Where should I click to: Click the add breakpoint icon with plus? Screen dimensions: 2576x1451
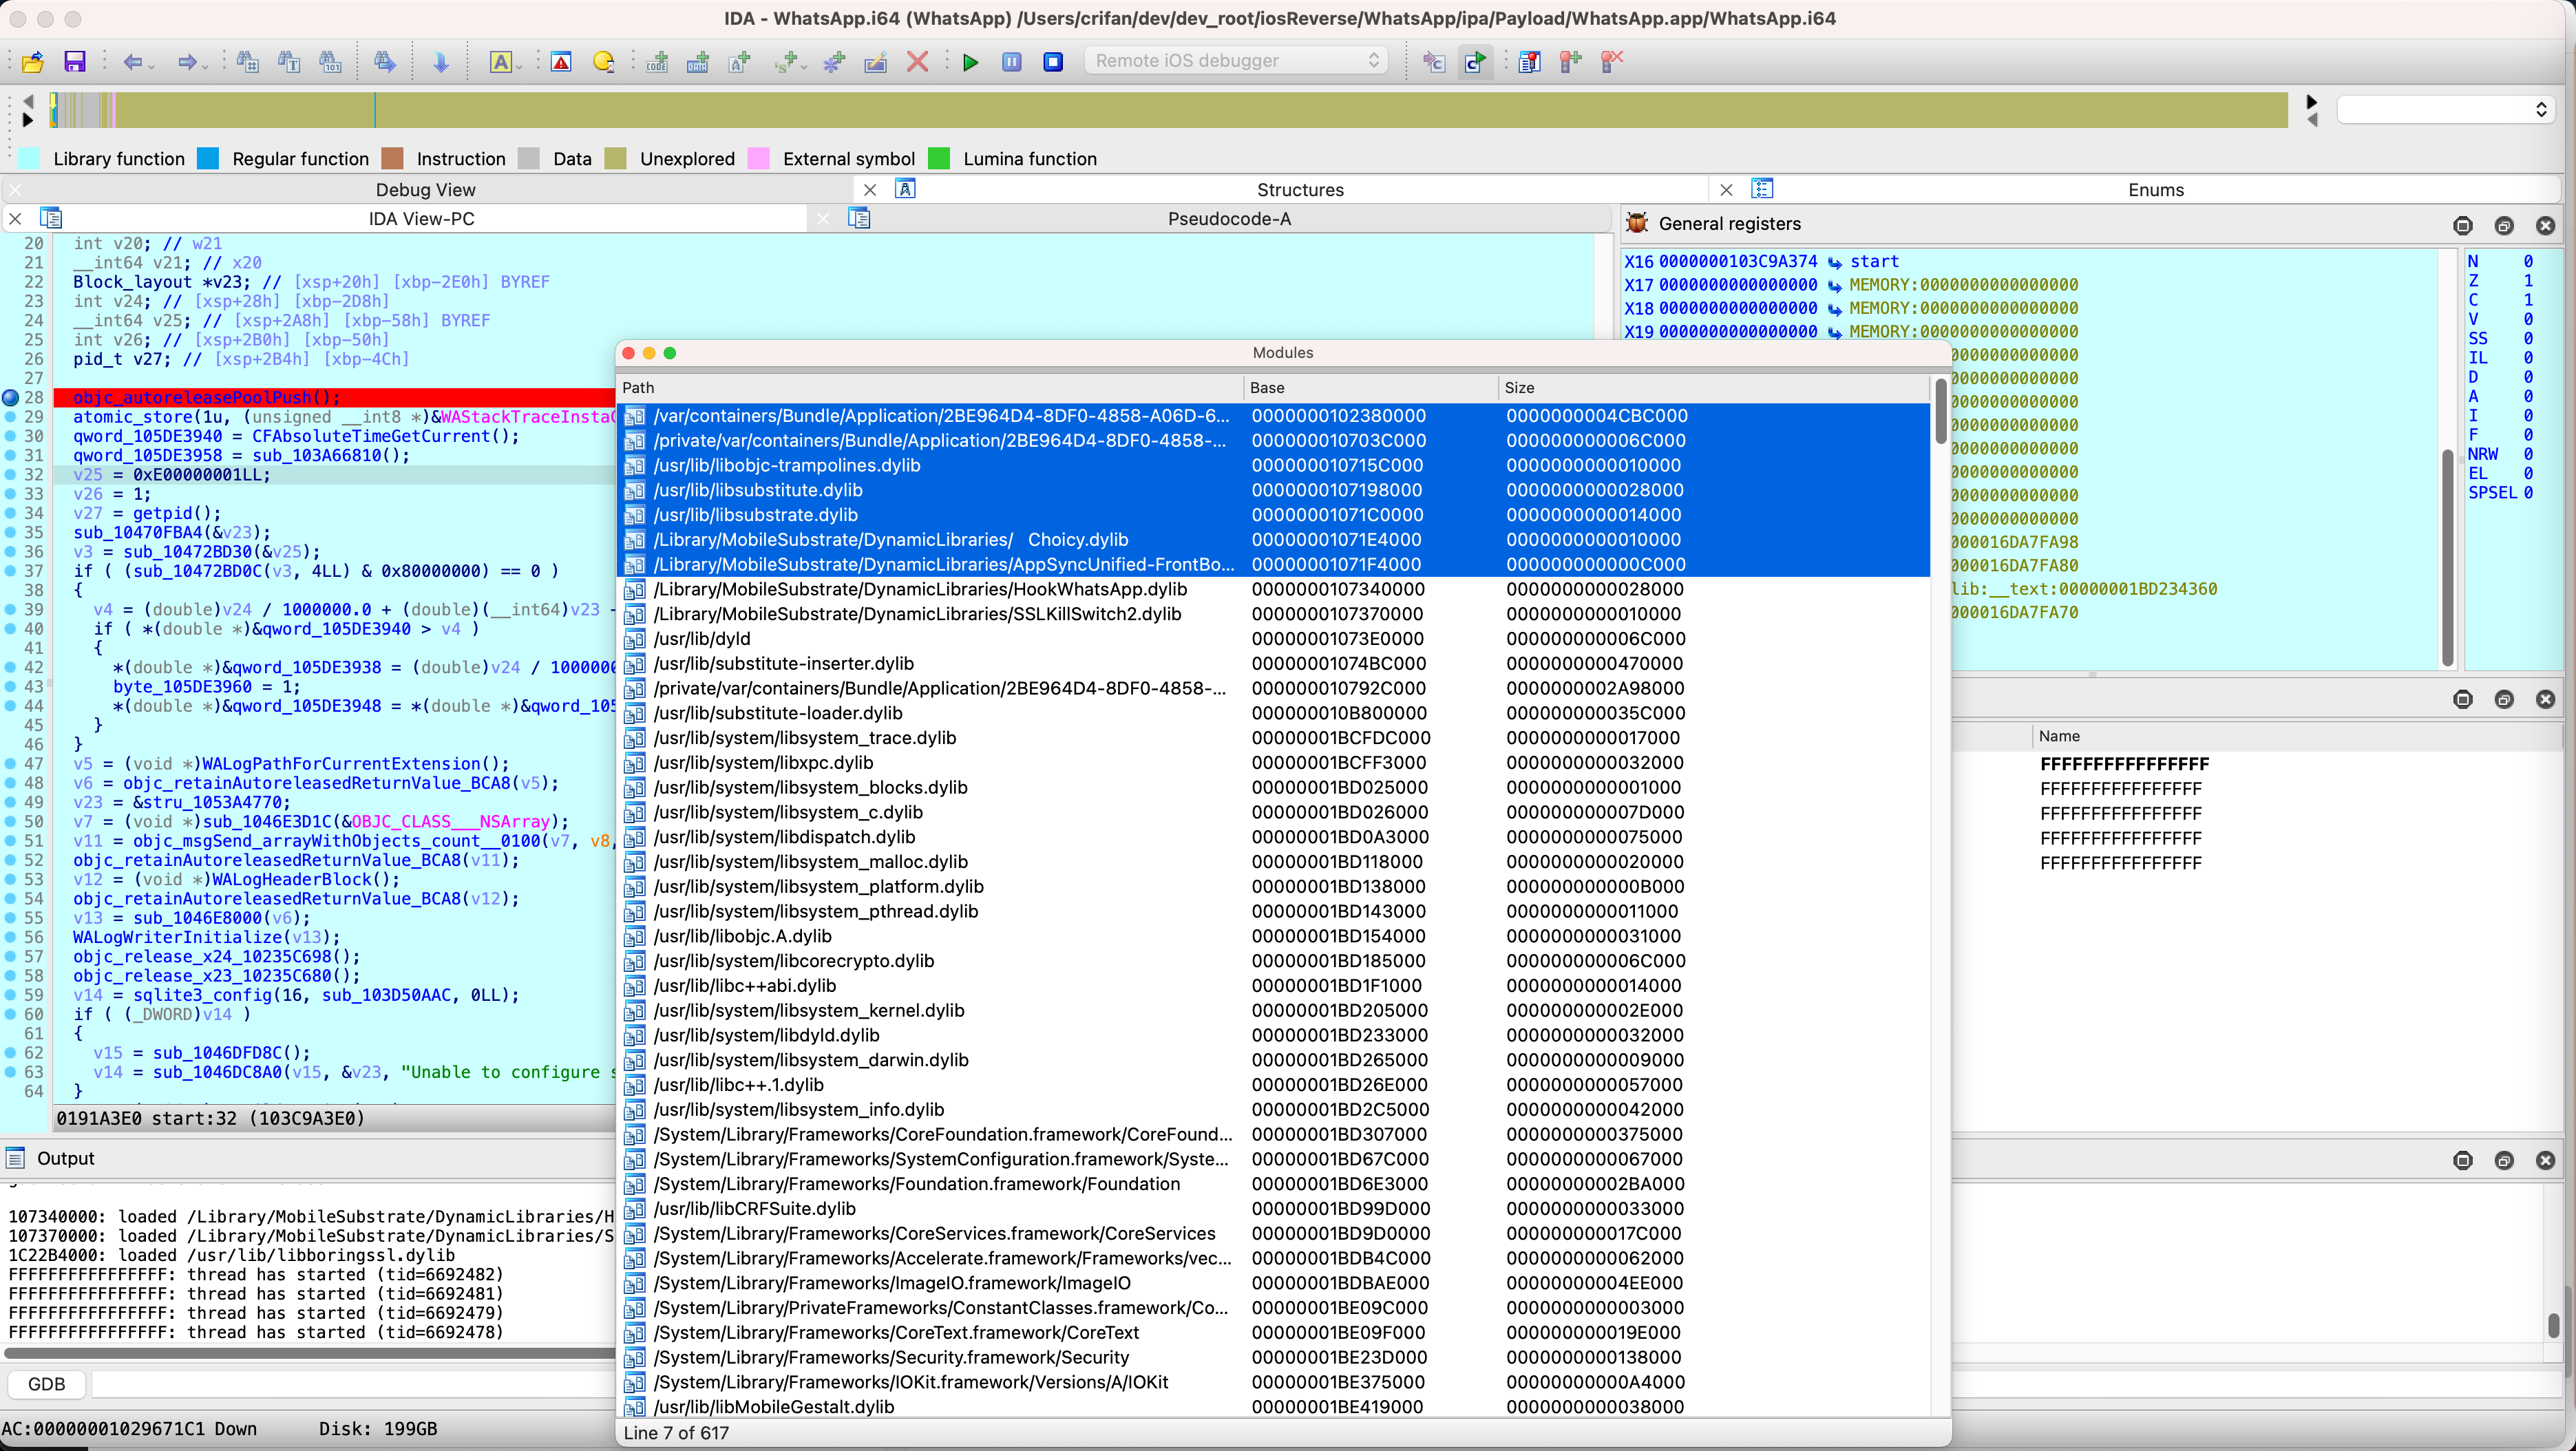pos(1571,62)
